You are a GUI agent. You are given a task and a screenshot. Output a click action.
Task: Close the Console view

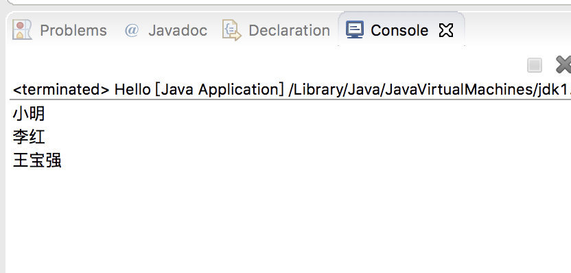[x=446, y=30]
